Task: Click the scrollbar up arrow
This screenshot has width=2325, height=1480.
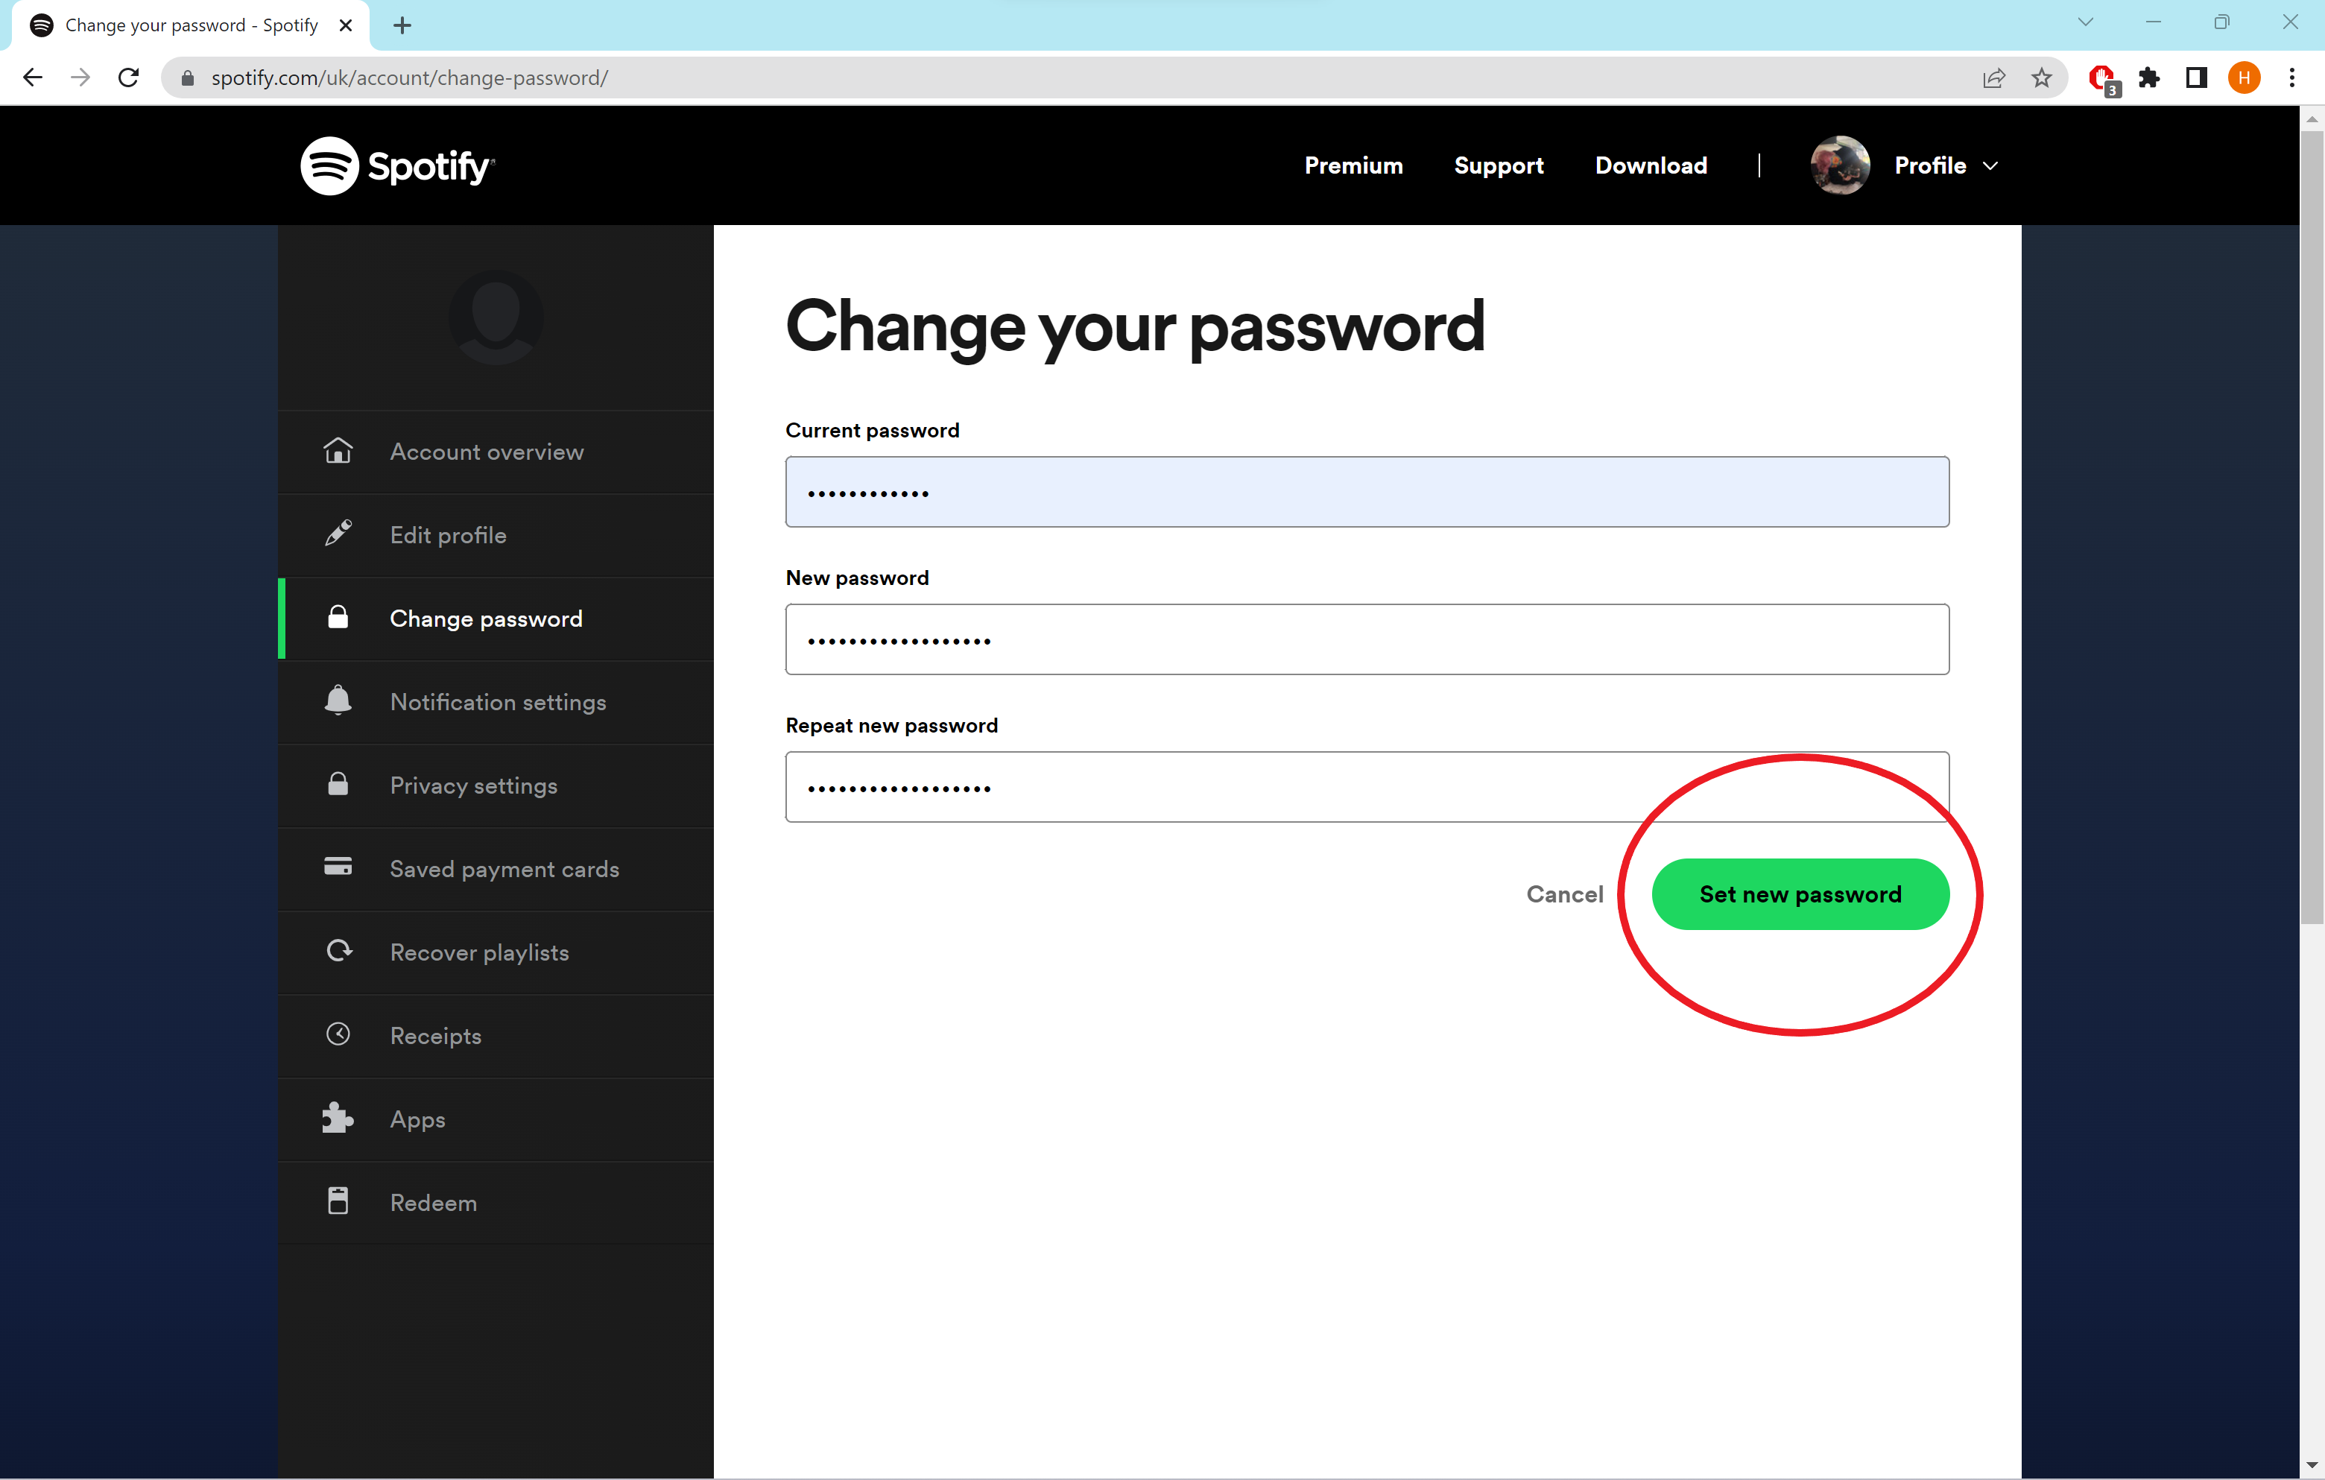Action: pyautogui.click(x=2312, y=120)
